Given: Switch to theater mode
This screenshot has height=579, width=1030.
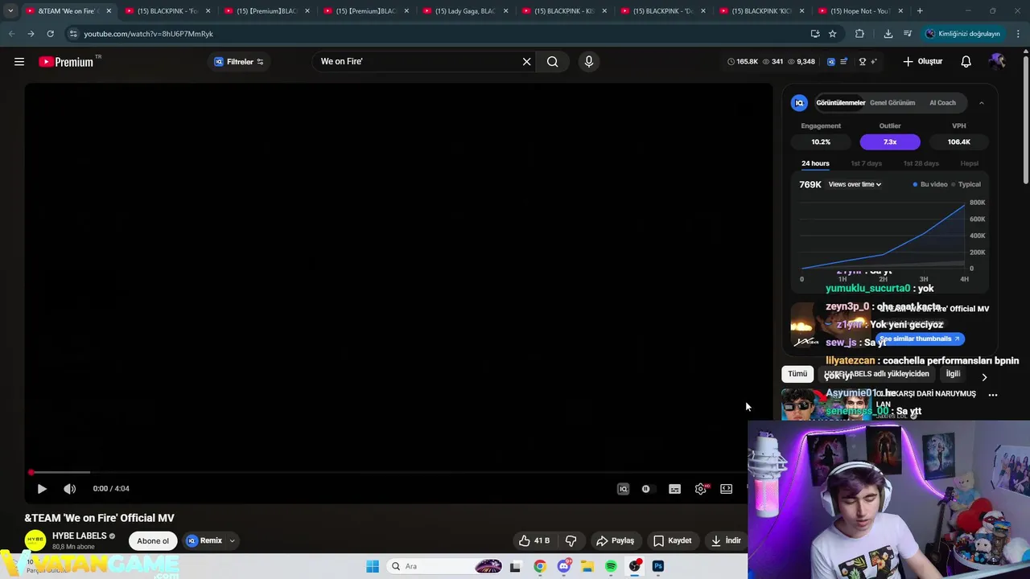Looking at the screenshot, I should [727, 489].
